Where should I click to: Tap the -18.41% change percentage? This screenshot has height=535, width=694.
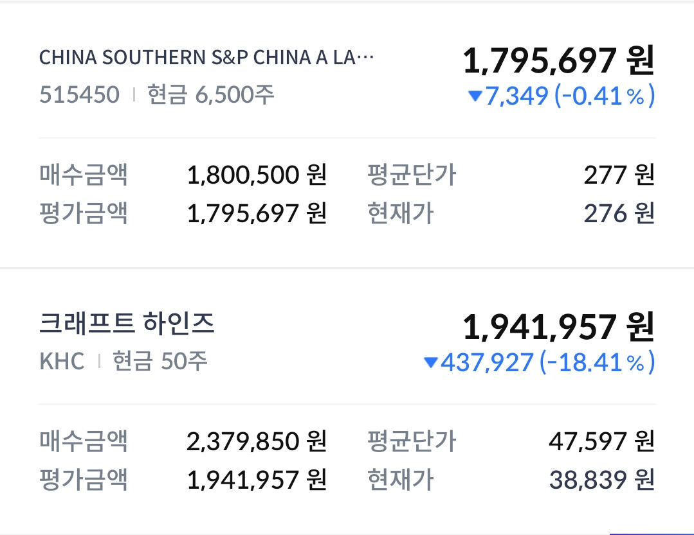point(598,363)
